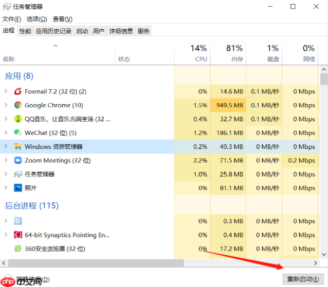The width and height of the screenshot is (328, 287).
Task: Click the Foxmail 7.2 app icon
Action: pos(18,91)
